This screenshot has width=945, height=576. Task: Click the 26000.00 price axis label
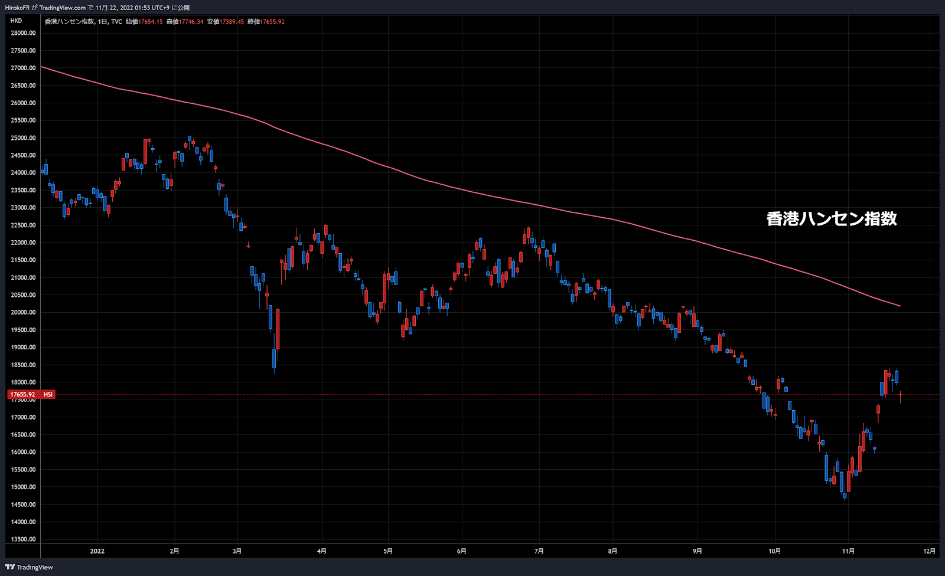[x=23, y=103]
